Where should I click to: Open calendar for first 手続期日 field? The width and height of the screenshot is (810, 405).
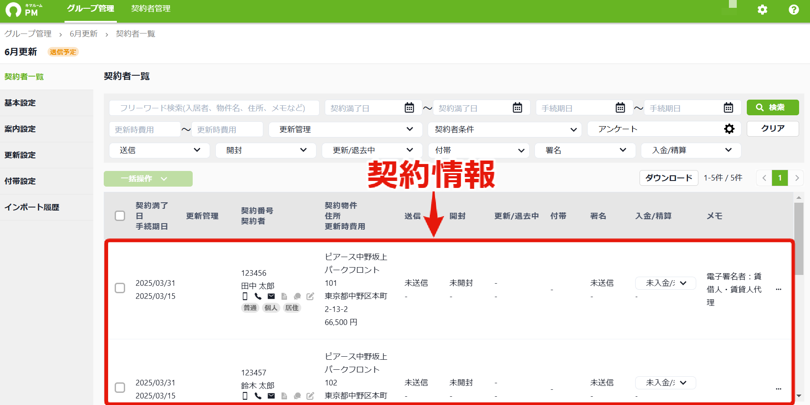[x=620, y=108]
